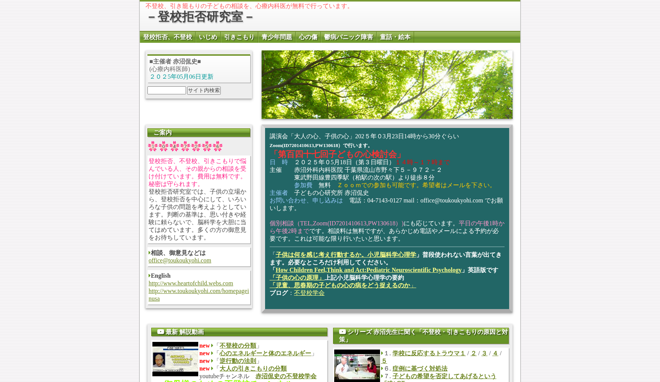Click the arrow marker before 相談、御意見などは
The height and width of the screenshot is (382, 660).
pos(149,253)
